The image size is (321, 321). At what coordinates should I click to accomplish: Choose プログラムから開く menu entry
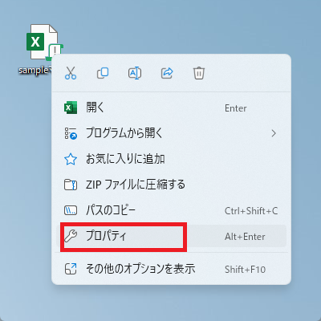tap(171, 133)
